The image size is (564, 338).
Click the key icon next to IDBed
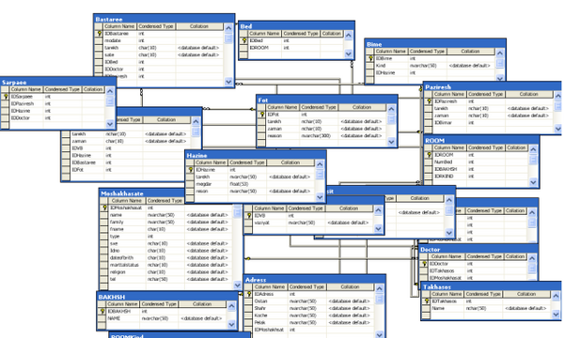[244, 40]
